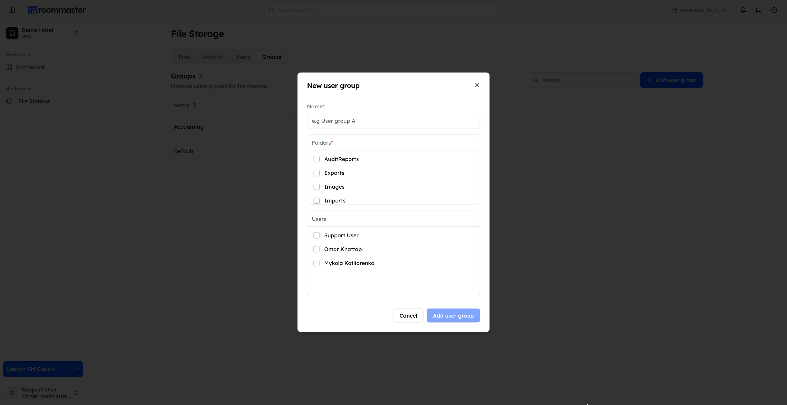Check the AuditReports folder checkbox
Screen dimensions: 787x405
(317, 159)
